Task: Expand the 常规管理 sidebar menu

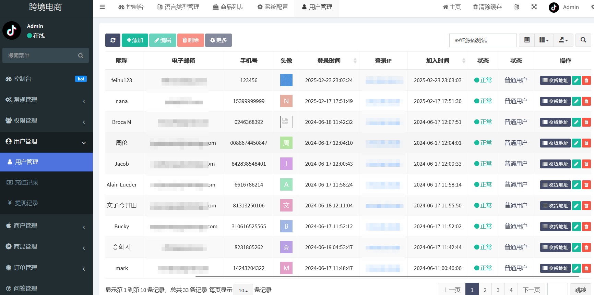Action: pyautogui.click(x=46, y=100)
